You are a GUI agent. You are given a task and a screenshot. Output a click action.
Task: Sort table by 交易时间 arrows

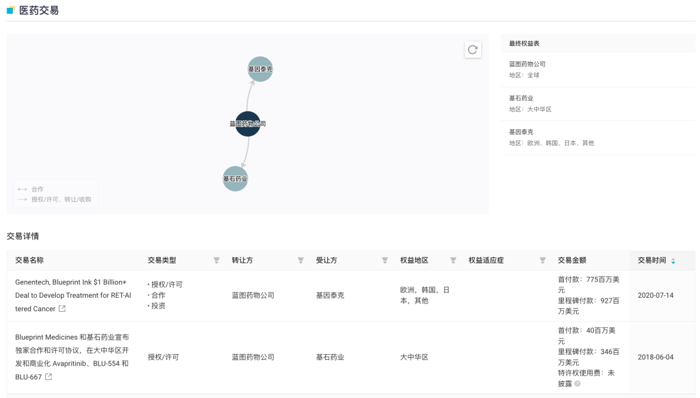tap(673, 261)
